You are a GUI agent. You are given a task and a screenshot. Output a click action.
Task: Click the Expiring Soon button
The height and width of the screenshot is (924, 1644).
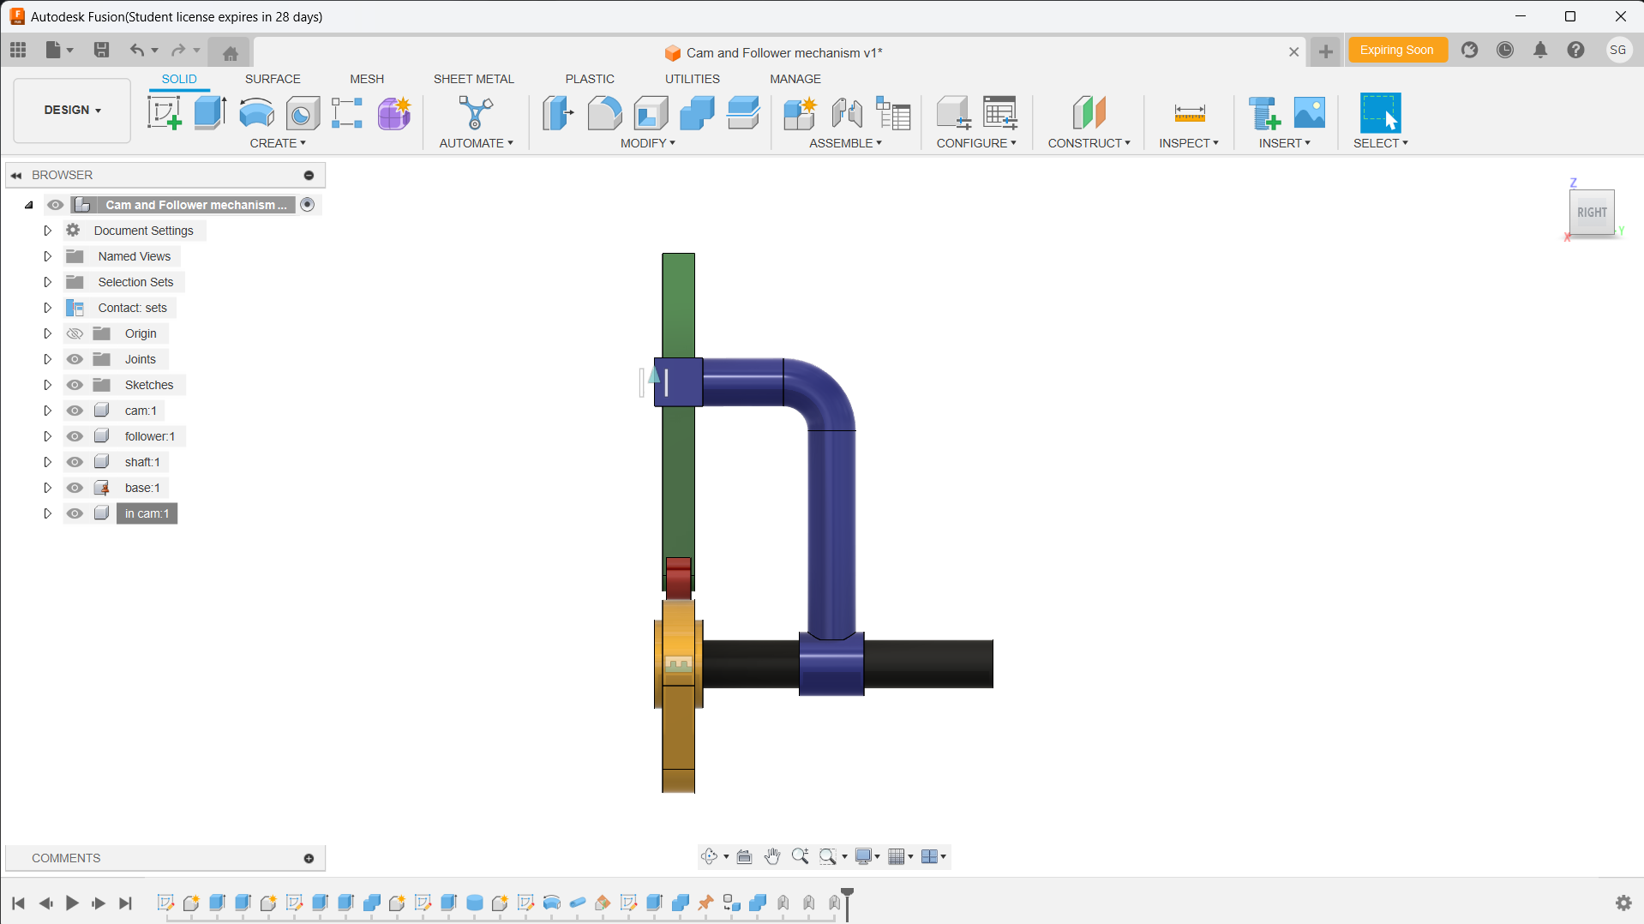pos(1397,50)
